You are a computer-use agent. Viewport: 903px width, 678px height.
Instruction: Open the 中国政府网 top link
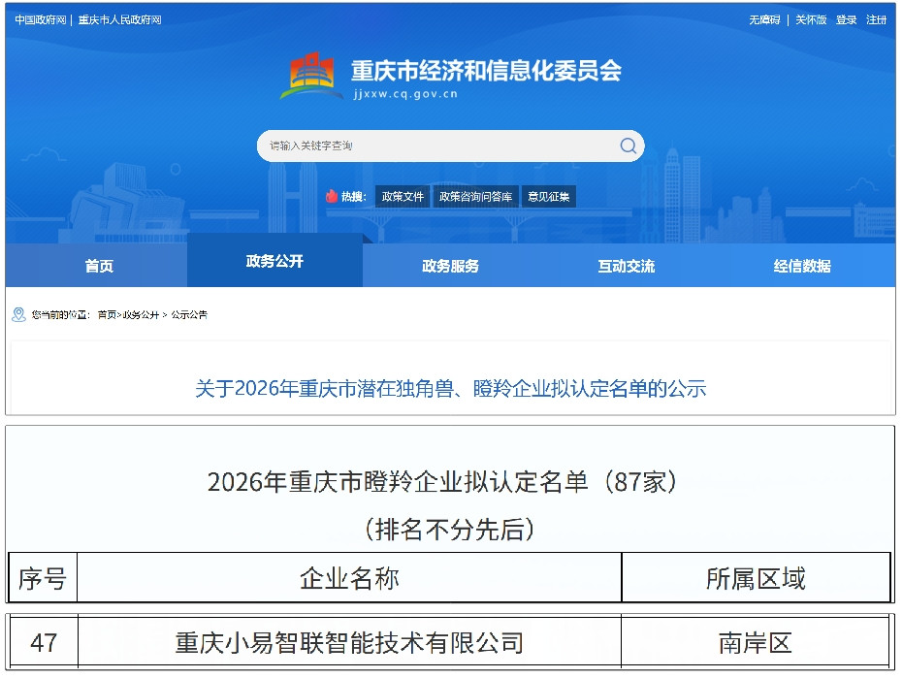click(x=41, y=19)
